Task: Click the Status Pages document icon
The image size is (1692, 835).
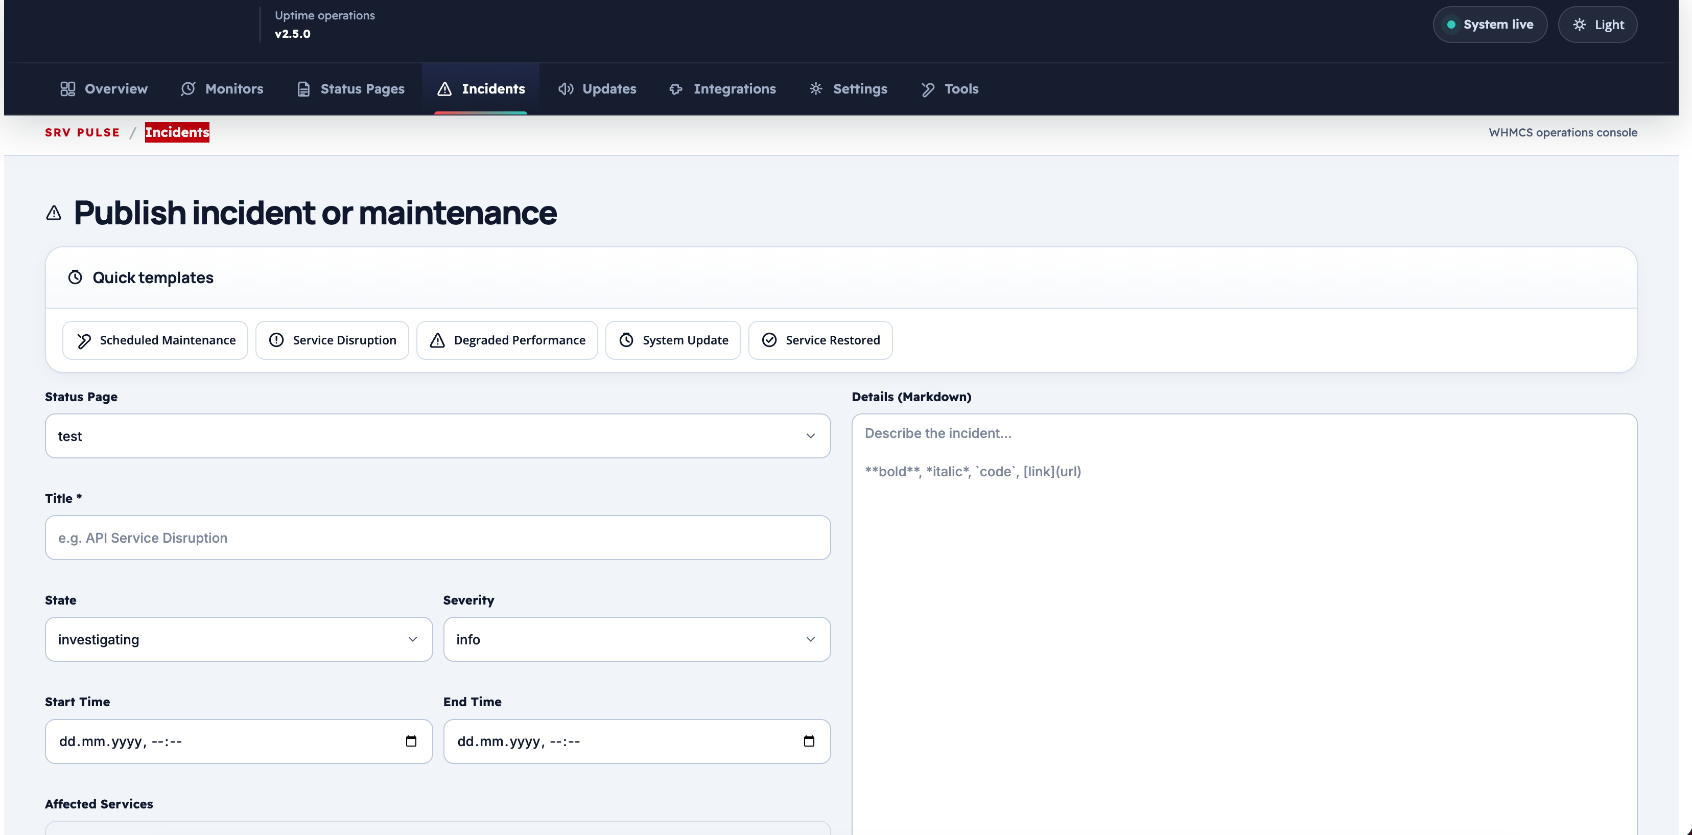Action: [x=303, y=89]
